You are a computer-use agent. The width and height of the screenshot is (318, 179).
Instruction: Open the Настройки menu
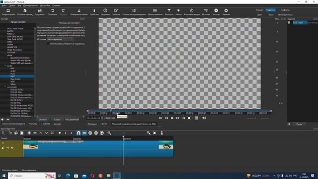[45, 5]
